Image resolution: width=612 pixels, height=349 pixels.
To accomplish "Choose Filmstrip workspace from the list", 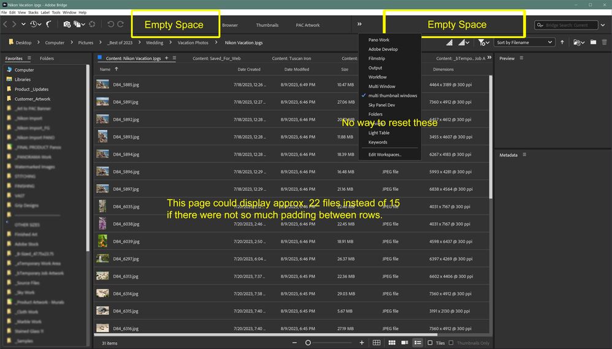I will click(377, 58).
